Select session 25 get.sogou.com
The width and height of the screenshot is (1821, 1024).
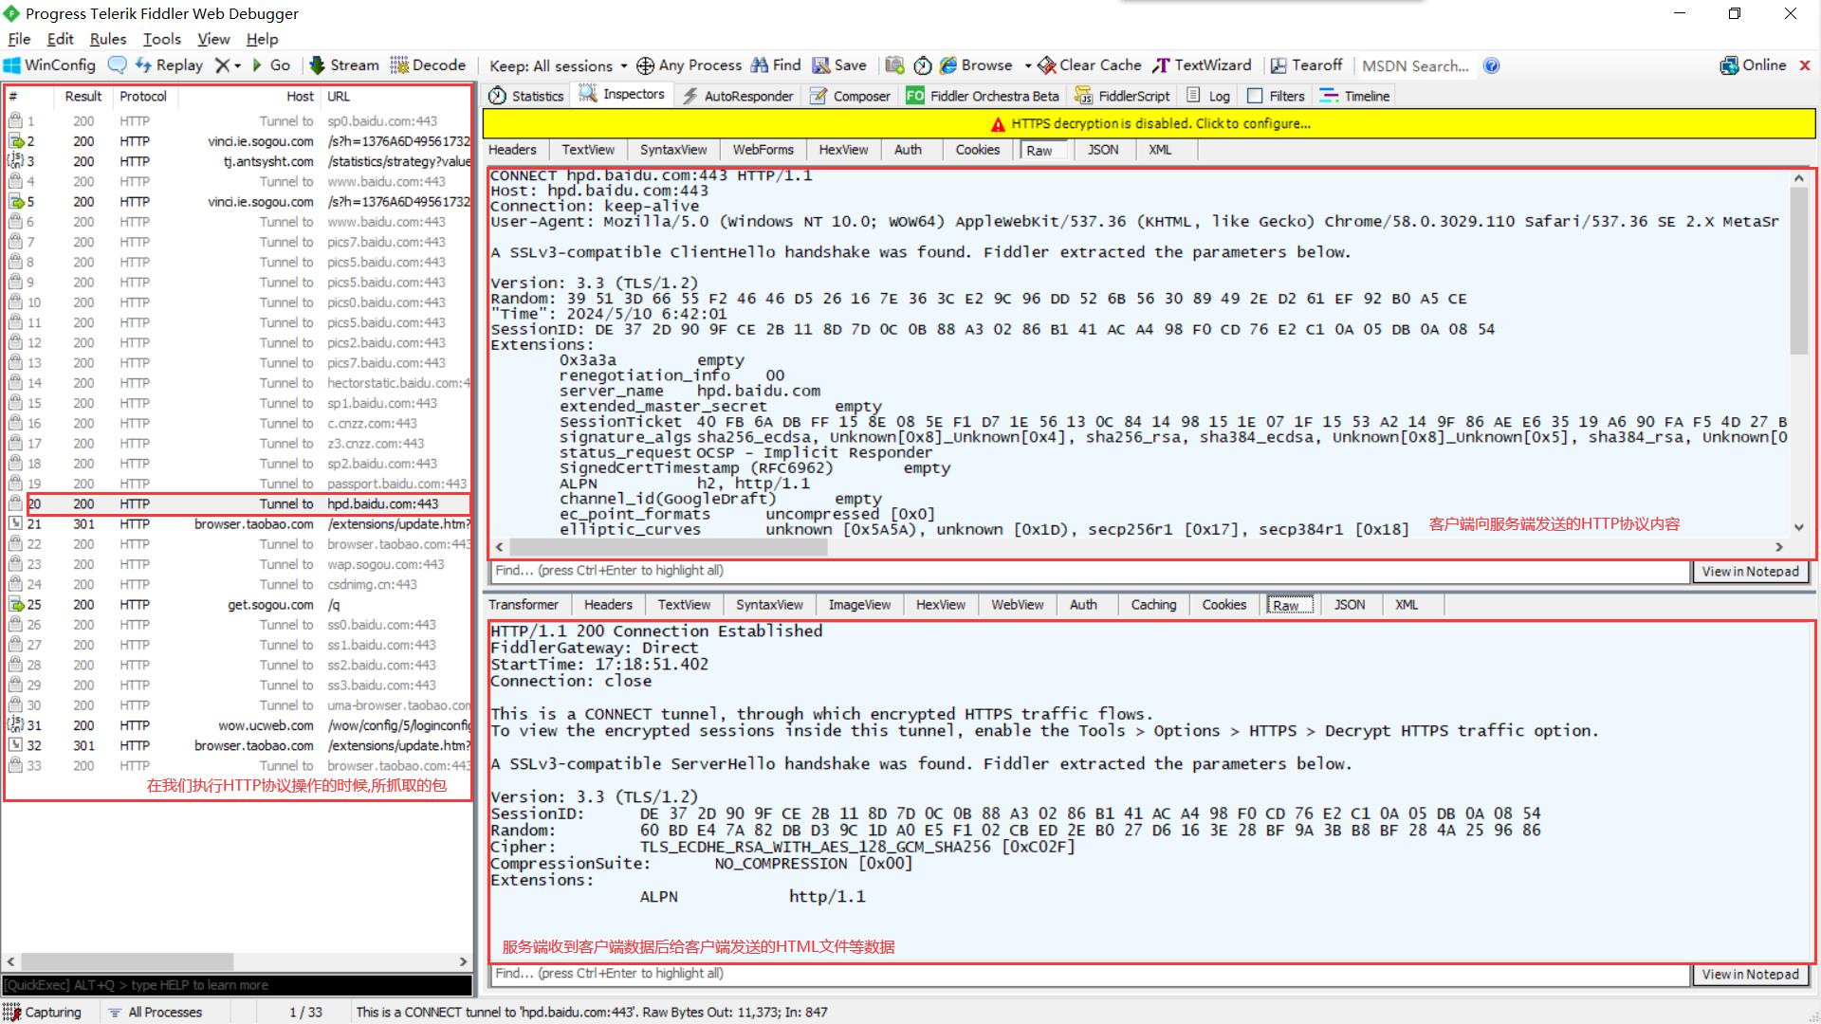click(x=239, y=605)
